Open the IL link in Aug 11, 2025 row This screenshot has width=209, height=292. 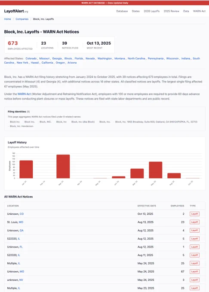(x=19, y=255)
